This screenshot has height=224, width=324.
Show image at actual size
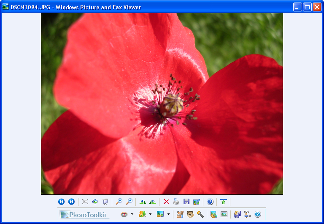tap(95, 202)
